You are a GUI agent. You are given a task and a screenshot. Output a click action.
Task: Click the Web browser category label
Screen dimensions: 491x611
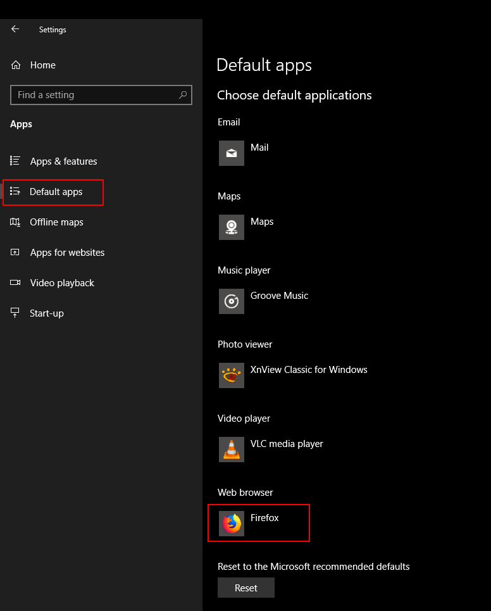pyautogui.click(x=245, y=493)
